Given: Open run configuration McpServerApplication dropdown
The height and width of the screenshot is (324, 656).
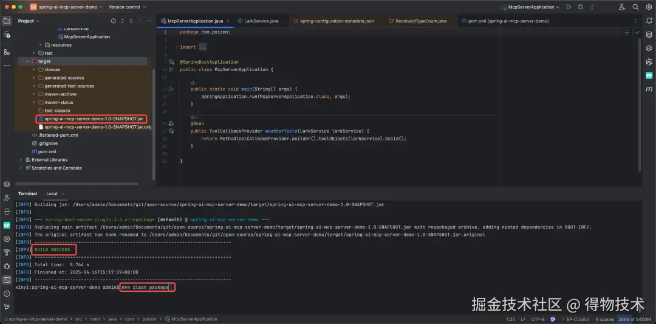Looking at the screenshot, I should 530,7.
